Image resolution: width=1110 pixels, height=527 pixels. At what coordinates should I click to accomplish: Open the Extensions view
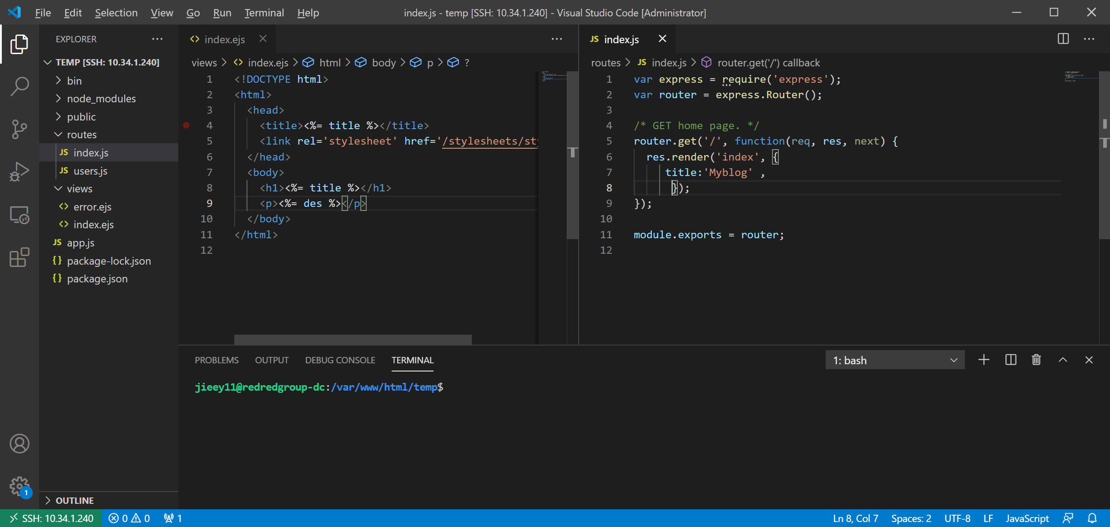point(20,258)
